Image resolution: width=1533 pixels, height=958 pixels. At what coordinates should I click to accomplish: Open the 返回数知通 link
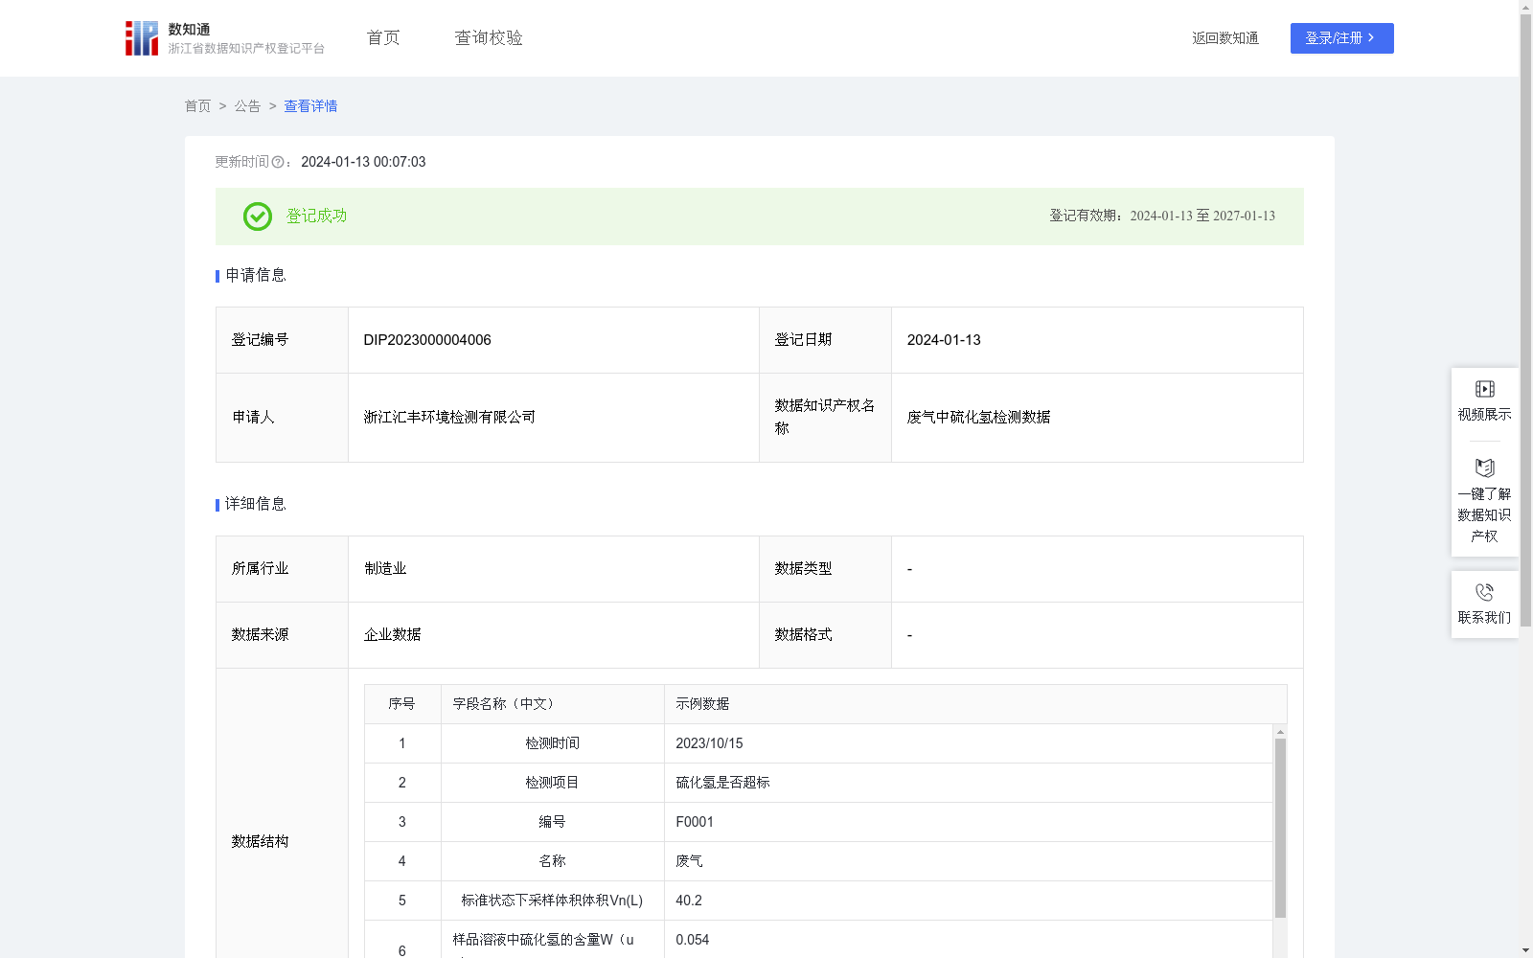click(x=1224, y=37)
